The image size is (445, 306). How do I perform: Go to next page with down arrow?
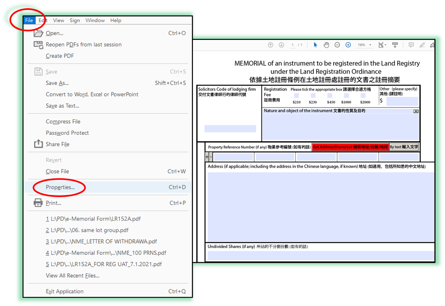point(281,45)
